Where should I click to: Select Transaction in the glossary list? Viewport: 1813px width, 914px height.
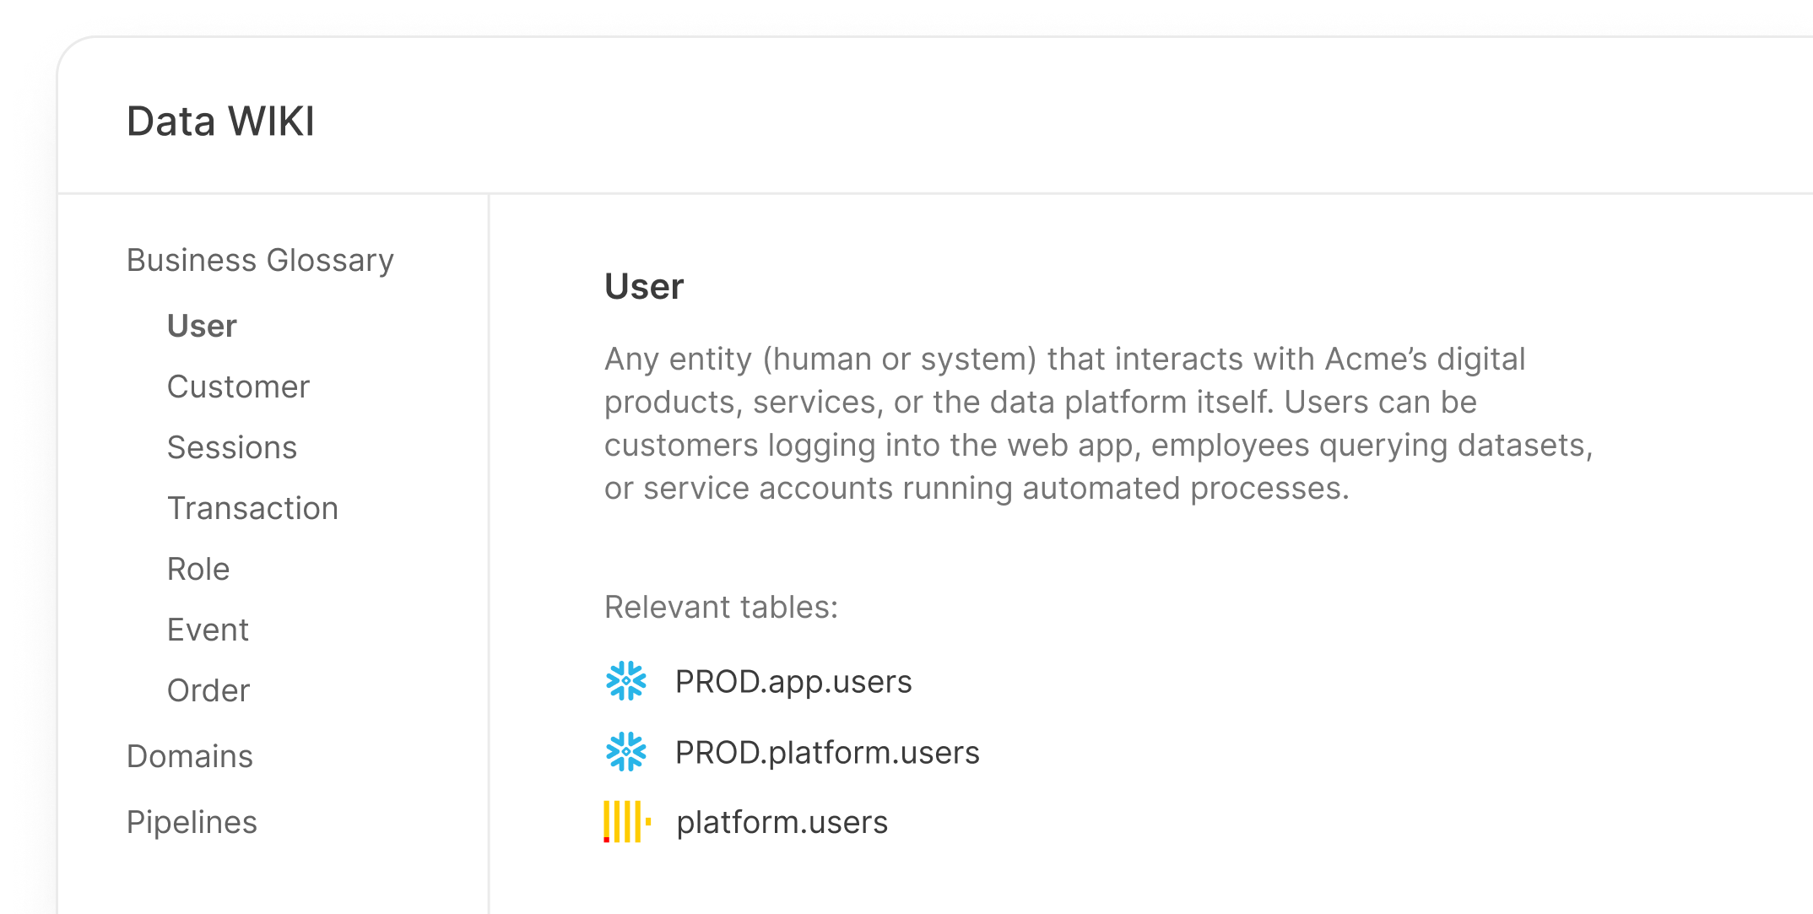tap(252, 509)
